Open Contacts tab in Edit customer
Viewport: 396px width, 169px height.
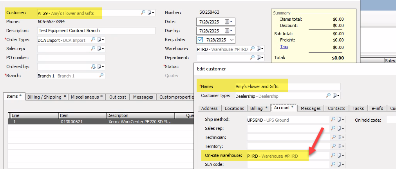336,108
